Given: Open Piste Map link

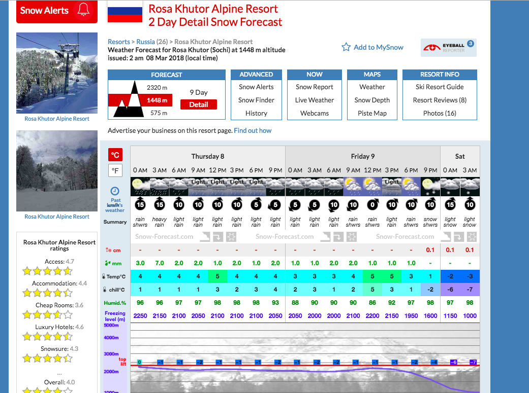Looking at the screenshot, I should tap(372, 113).
